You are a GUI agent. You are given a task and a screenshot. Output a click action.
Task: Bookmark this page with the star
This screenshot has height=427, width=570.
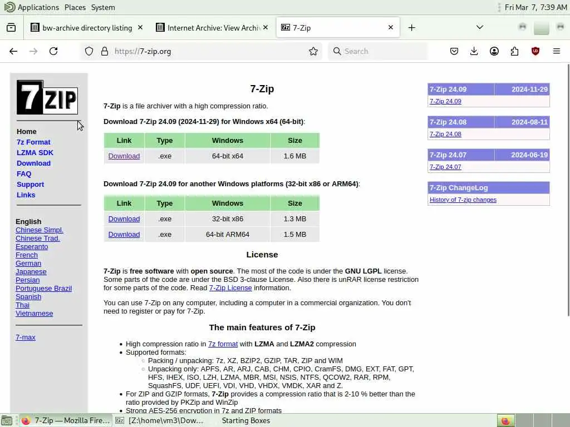tap(313, 51)
